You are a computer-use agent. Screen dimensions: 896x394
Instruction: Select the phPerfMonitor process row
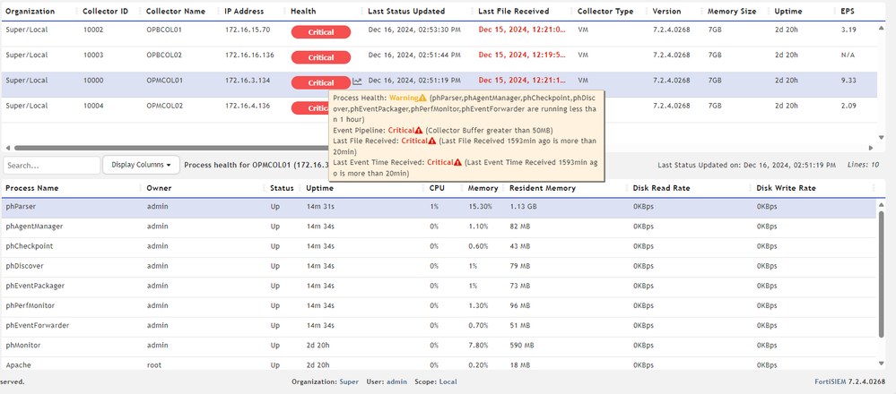[439, 305]
